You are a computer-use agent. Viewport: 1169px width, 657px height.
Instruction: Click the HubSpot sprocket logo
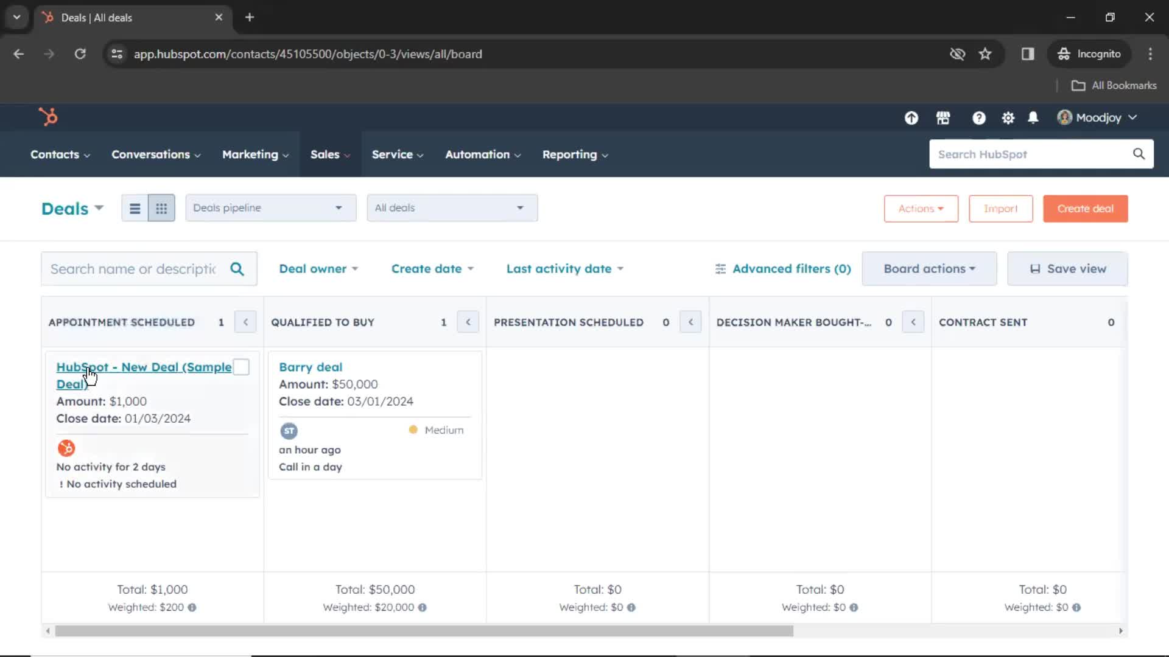[x=48, y=116]
